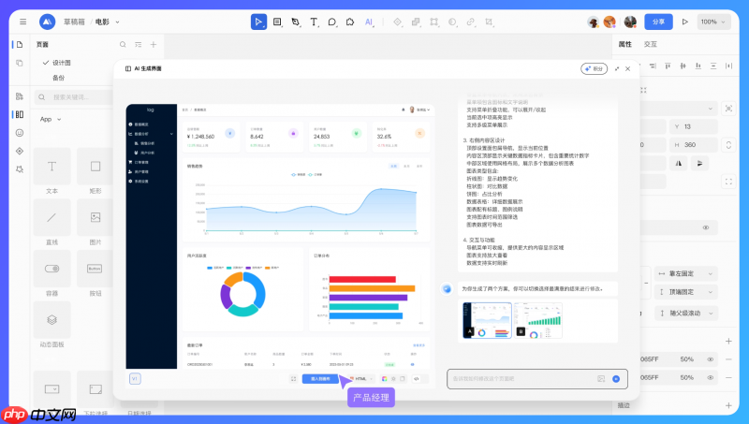The width and height of the screenshot is (749, 424).
Task: Click the blue 分享 share button
Action: pyautogui.click(x=658, y=22)
